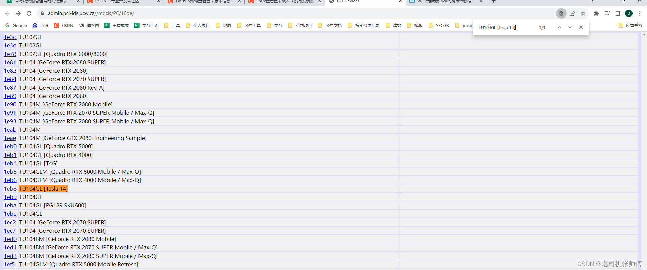Expand the 公司文档 bookmark folder
647x270 pixels.
click(330, 25)
